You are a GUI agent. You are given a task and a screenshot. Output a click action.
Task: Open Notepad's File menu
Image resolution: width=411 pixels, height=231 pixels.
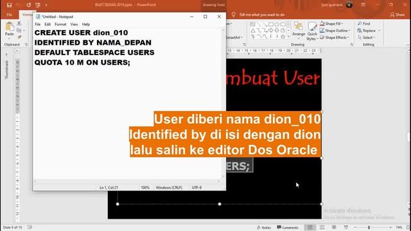point(38,24)
